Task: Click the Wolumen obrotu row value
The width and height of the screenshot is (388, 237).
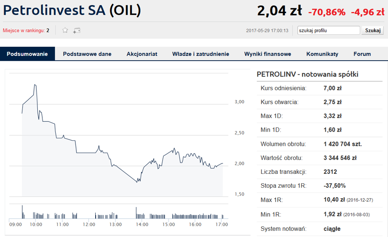Action: tap(343, 144)
